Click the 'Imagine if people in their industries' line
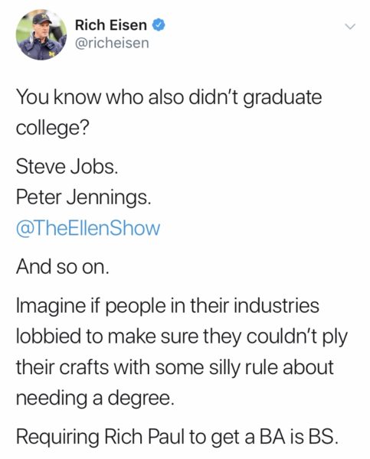The image size is (370, 459). (168, 306)
